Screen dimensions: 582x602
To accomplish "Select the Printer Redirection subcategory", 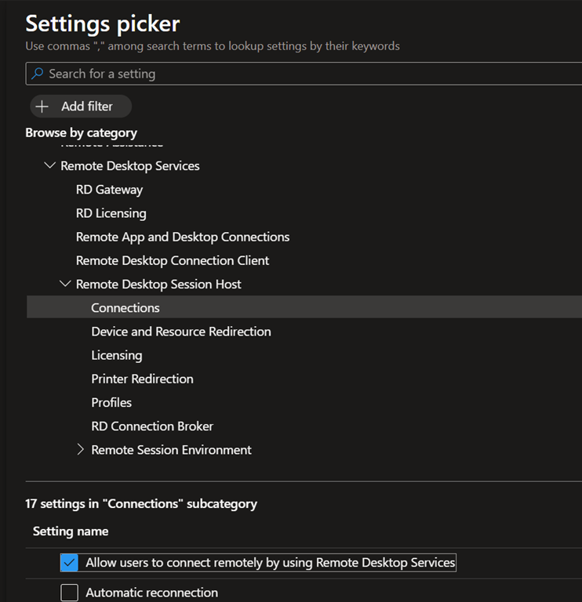I will coord(142,379).
